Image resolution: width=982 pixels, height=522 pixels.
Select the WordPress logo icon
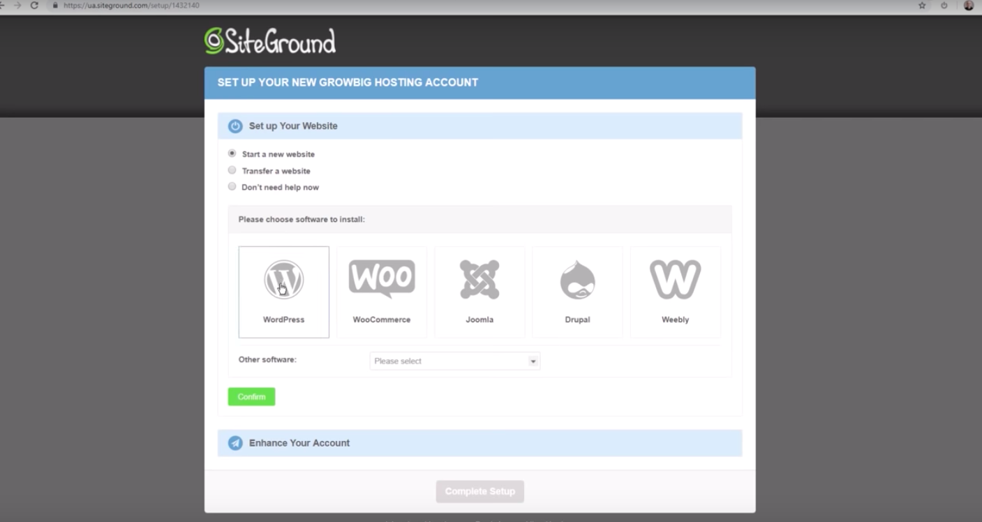(283, 279)
